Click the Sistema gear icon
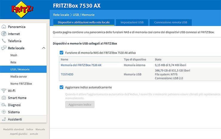 [4, 112]
